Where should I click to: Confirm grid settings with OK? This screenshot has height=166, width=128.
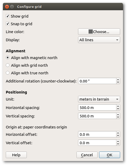pyautogui.click(x=109, y=155)
